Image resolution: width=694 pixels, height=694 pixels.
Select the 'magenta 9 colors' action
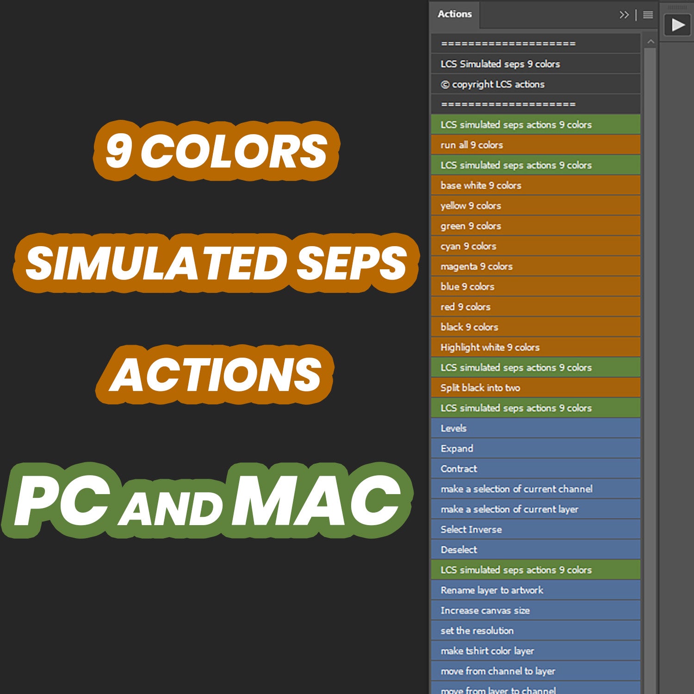509,266
